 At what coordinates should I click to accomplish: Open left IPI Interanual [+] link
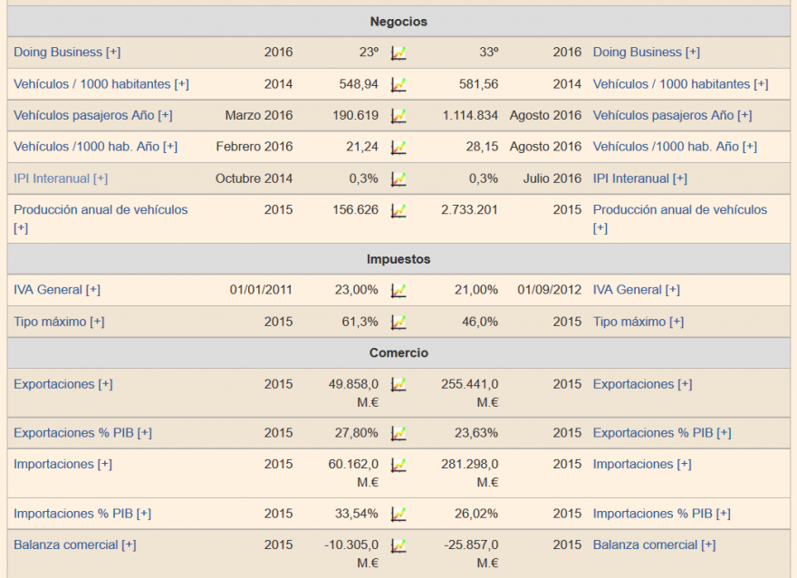[x=61, y=178]
